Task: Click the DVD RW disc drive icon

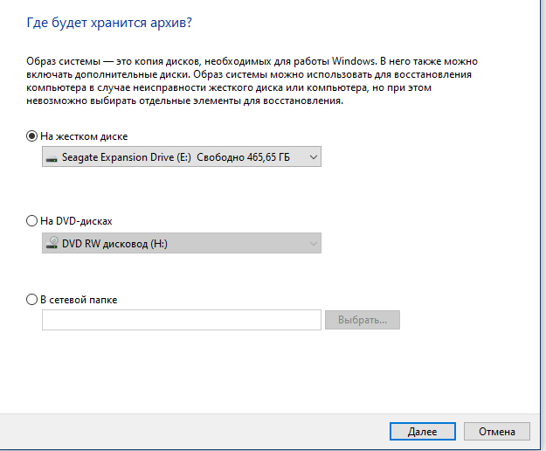Action: point(52,244)
